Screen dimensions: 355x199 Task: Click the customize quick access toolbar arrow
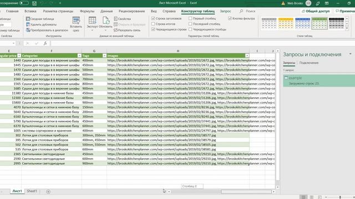tap(60, 3)
